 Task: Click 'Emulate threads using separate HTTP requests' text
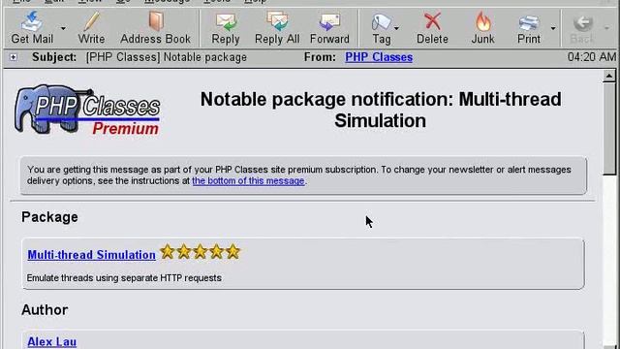pos(124,278)
